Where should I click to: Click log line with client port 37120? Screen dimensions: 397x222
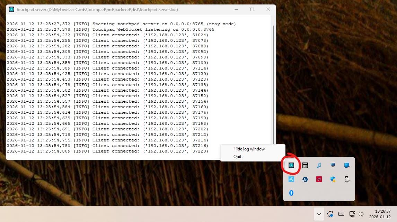(107, 74)
